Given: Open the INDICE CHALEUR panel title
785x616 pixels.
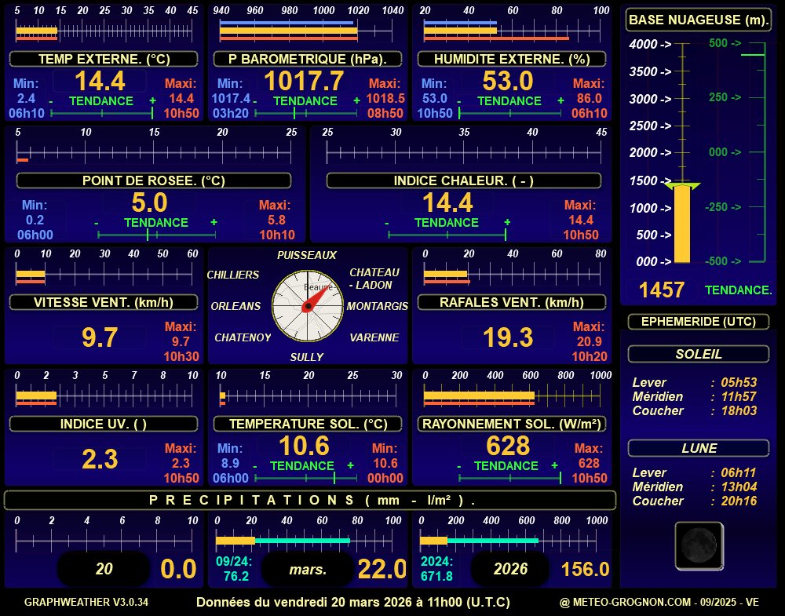Looking at the screenshot, I should 464,180.
